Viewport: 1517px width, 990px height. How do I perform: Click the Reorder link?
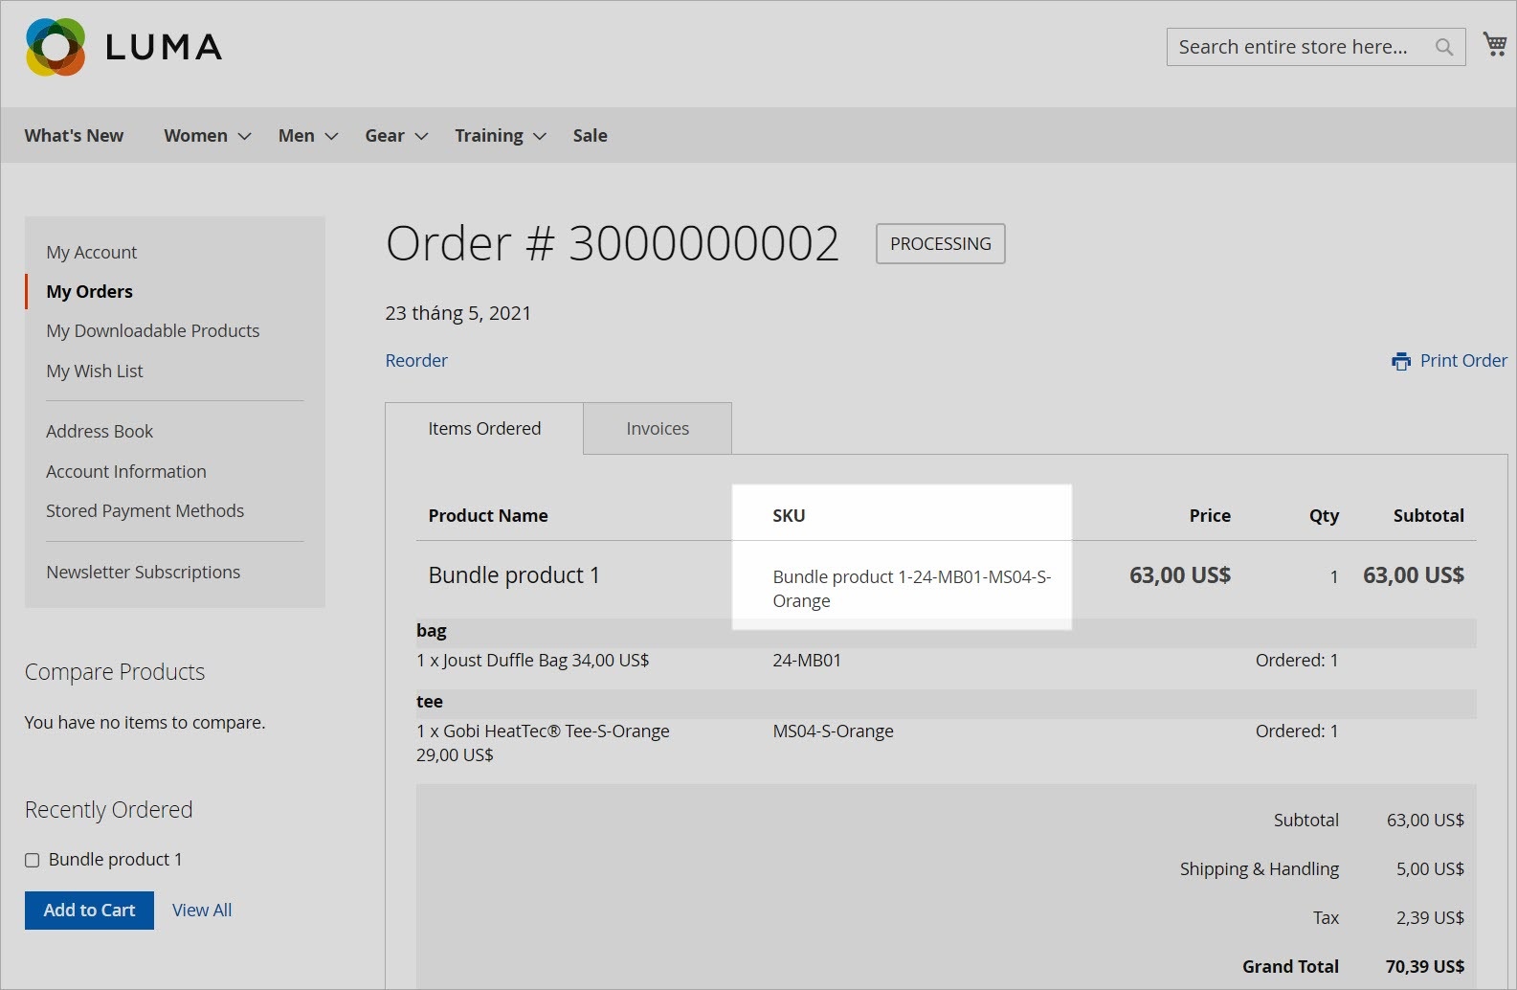(416, 361)
